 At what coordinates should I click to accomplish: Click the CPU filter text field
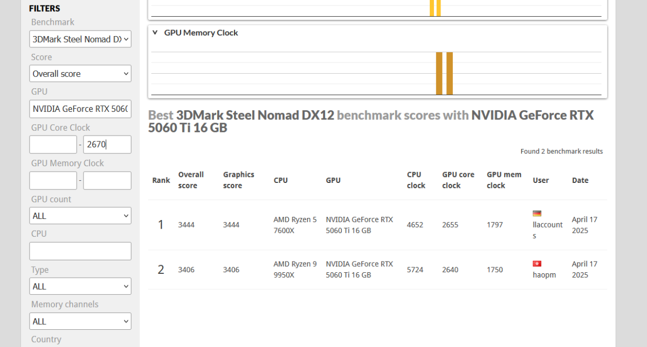[80, 251]
